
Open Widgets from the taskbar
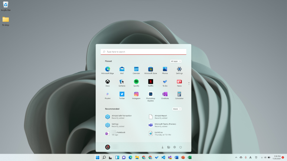(x=117, y=157)
